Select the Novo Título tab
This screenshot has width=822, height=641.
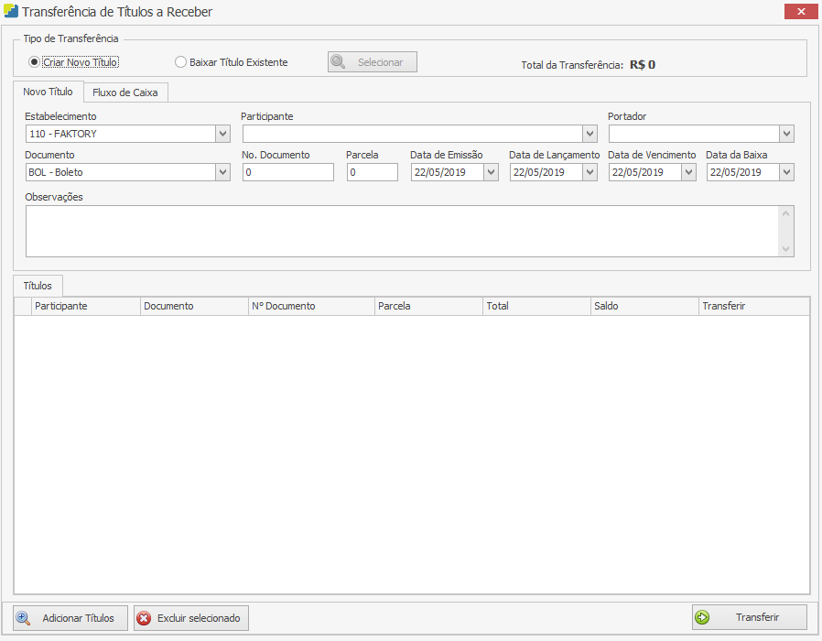point(48,92)
